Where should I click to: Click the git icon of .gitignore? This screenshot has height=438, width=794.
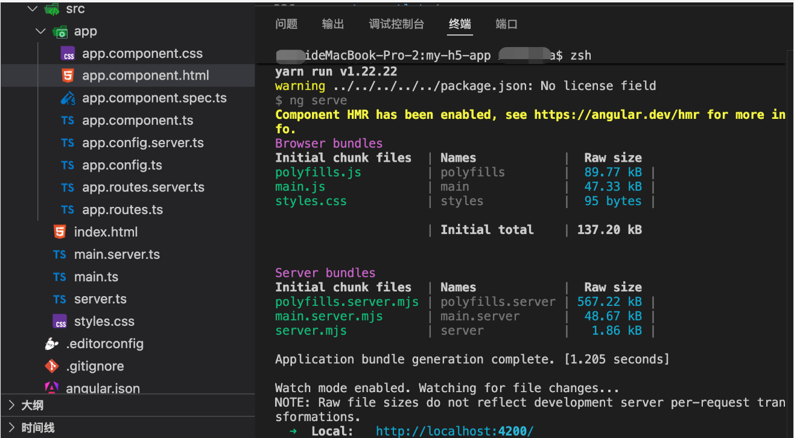(x=52, y=366)
